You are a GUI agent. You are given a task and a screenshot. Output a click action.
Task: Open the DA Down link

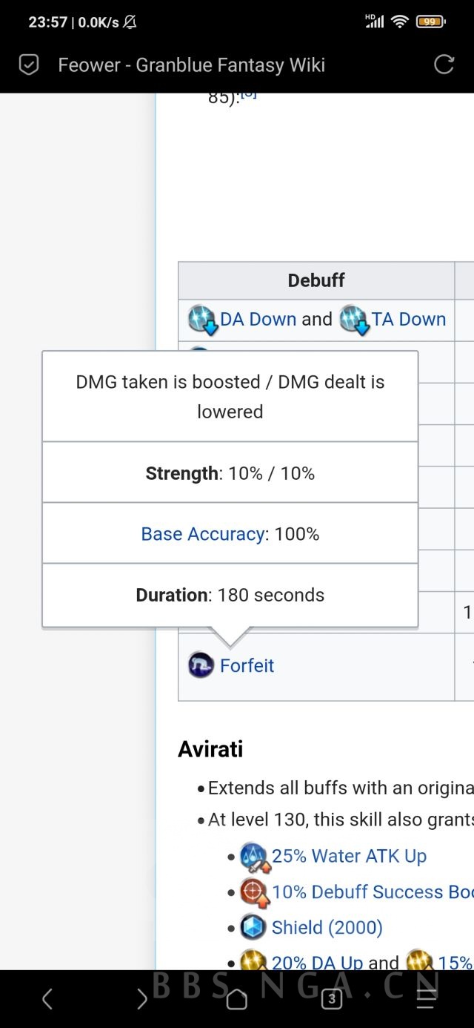258,319
